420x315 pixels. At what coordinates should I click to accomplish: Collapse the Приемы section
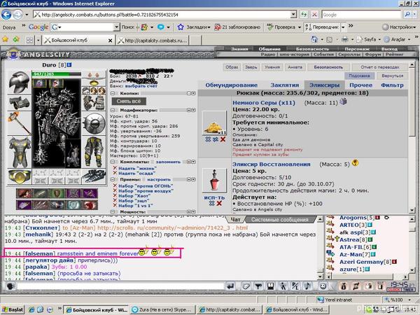(113, 179)
